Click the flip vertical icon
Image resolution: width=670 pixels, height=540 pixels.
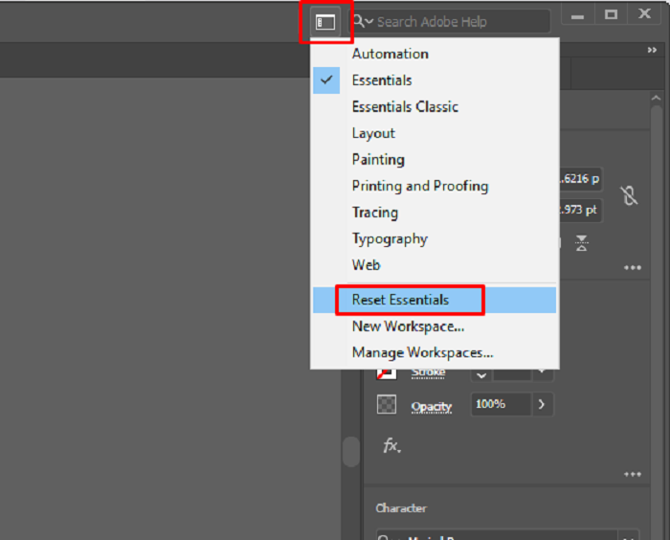pos(582,243)
